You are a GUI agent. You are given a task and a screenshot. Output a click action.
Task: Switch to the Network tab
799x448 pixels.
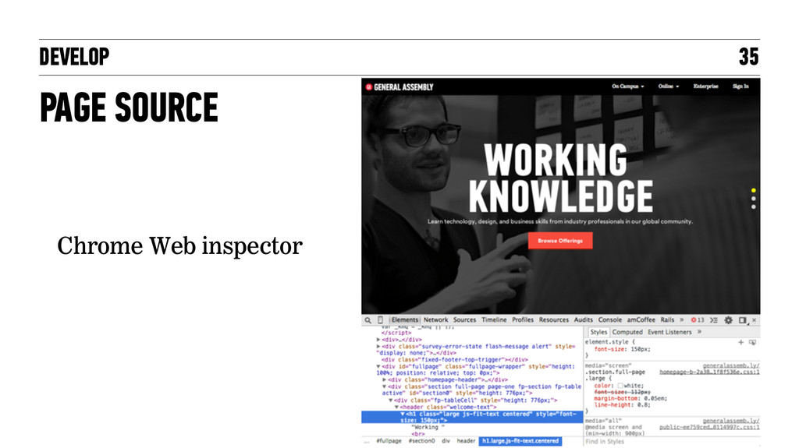click(x=435, y=319)
